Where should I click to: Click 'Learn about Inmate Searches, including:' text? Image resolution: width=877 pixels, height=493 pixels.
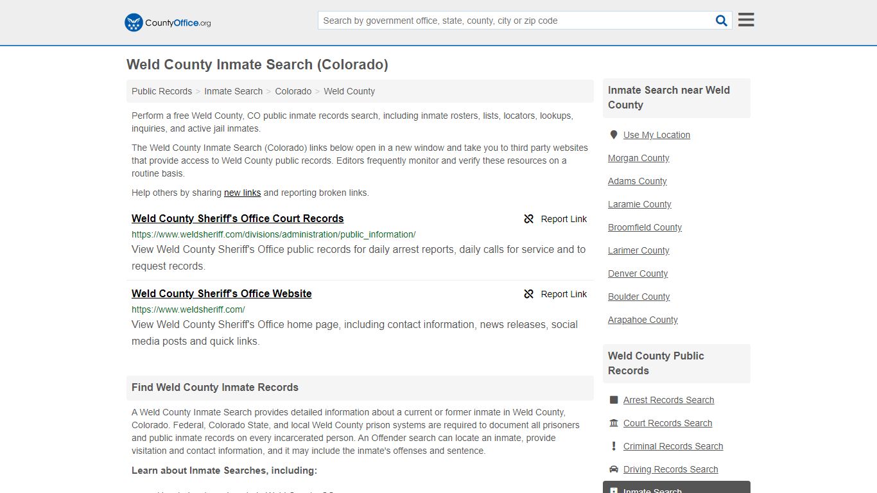point(224,471)
